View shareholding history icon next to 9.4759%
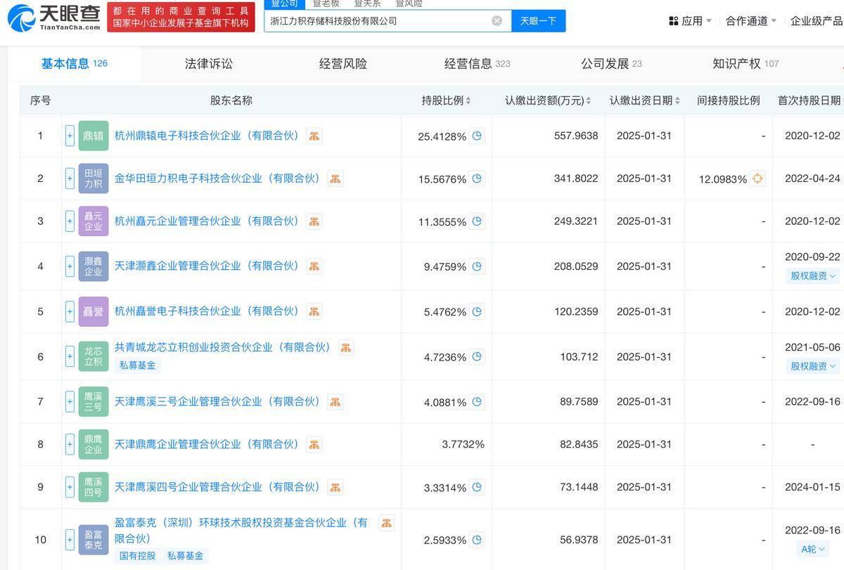 pos(478,266)
